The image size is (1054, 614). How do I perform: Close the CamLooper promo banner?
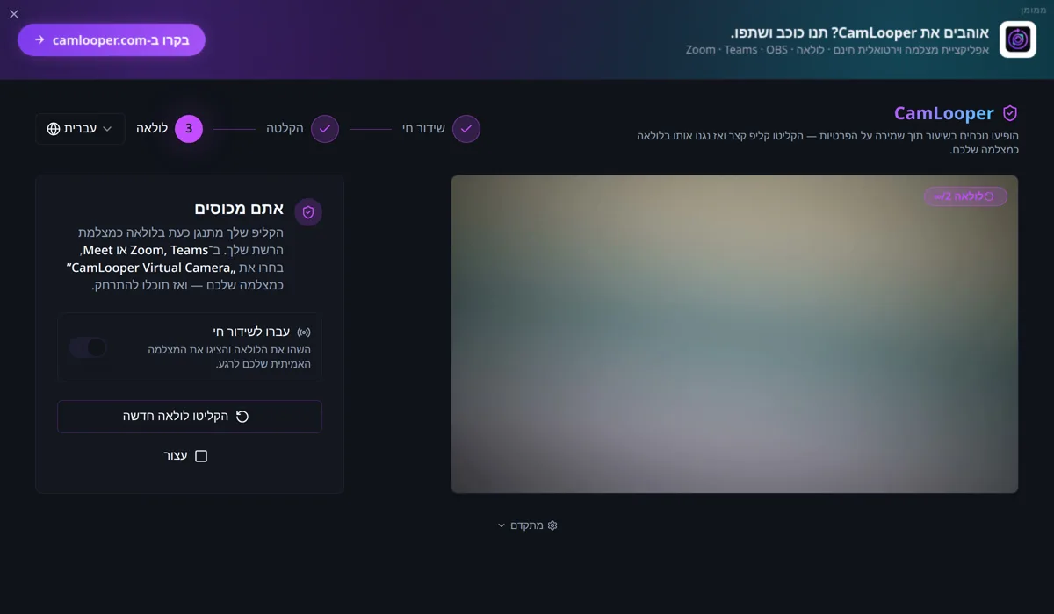13,14
